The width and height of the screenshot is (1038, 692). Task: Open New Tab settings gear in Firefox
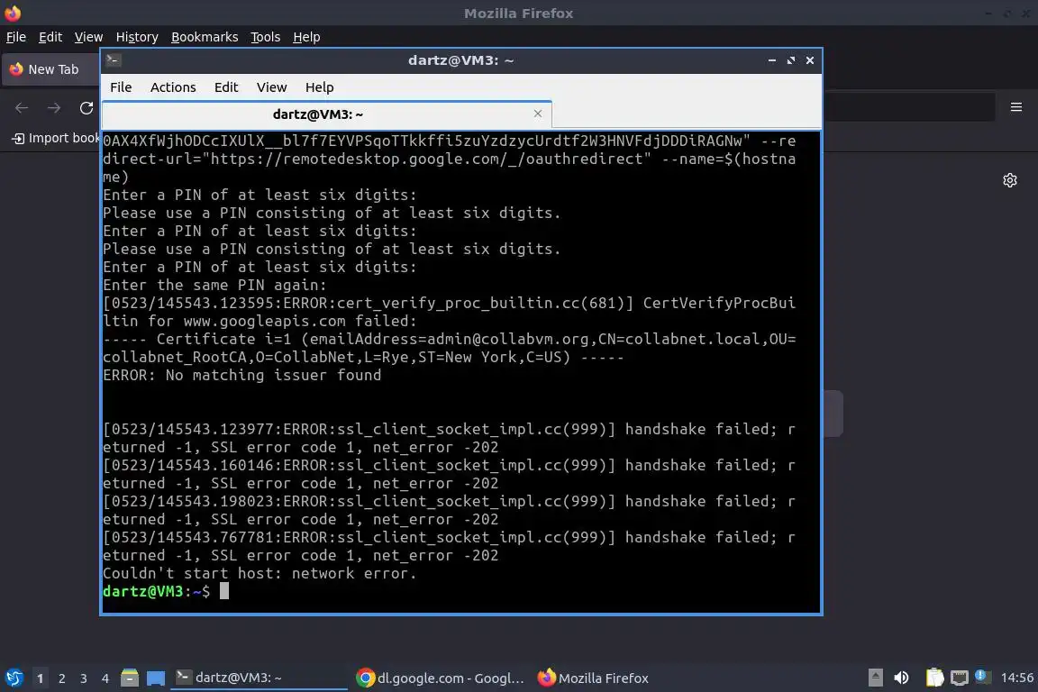[x=1009, y=180]
